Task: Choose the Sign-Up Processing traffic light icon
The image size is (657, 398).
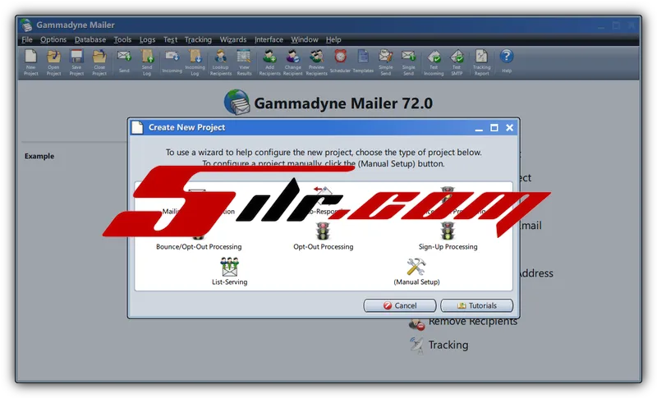Action: tap(448, 232)
